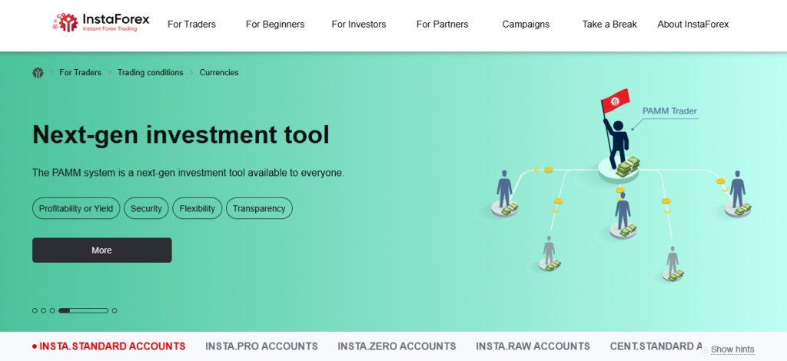
Task: Click the Show hints link
Action: click(732, 349)
